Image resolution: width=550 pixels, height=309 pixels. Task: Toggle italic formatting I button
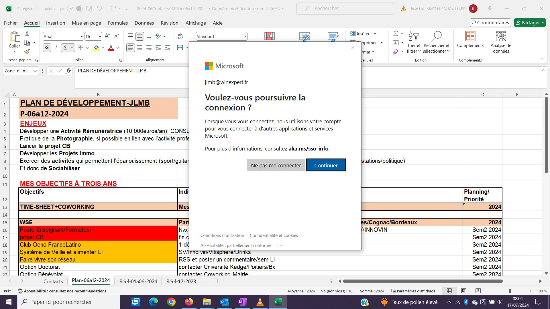[56, 48]
